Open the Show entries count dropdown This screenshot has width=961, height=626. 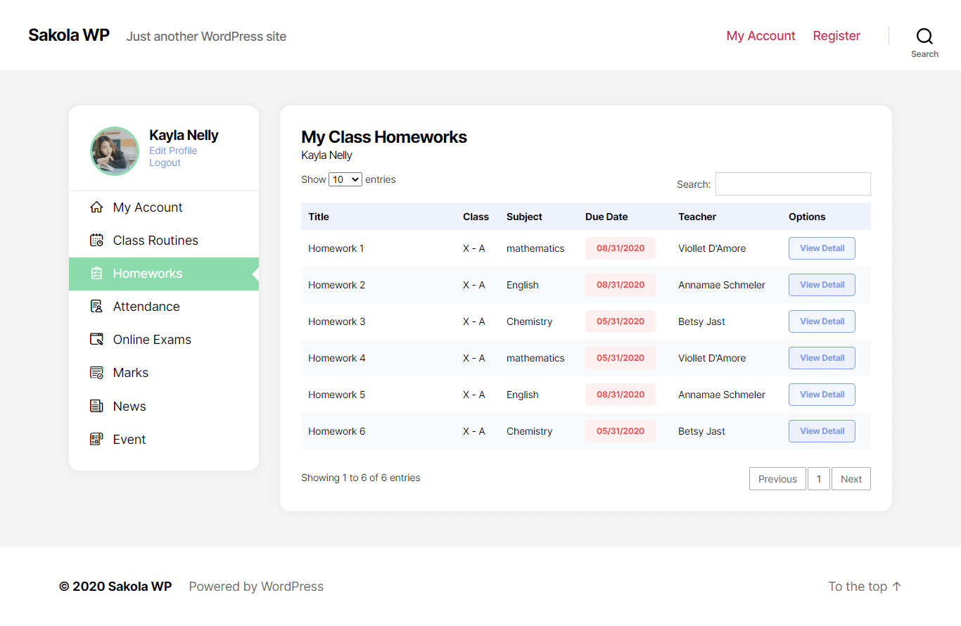coord(345,179)
